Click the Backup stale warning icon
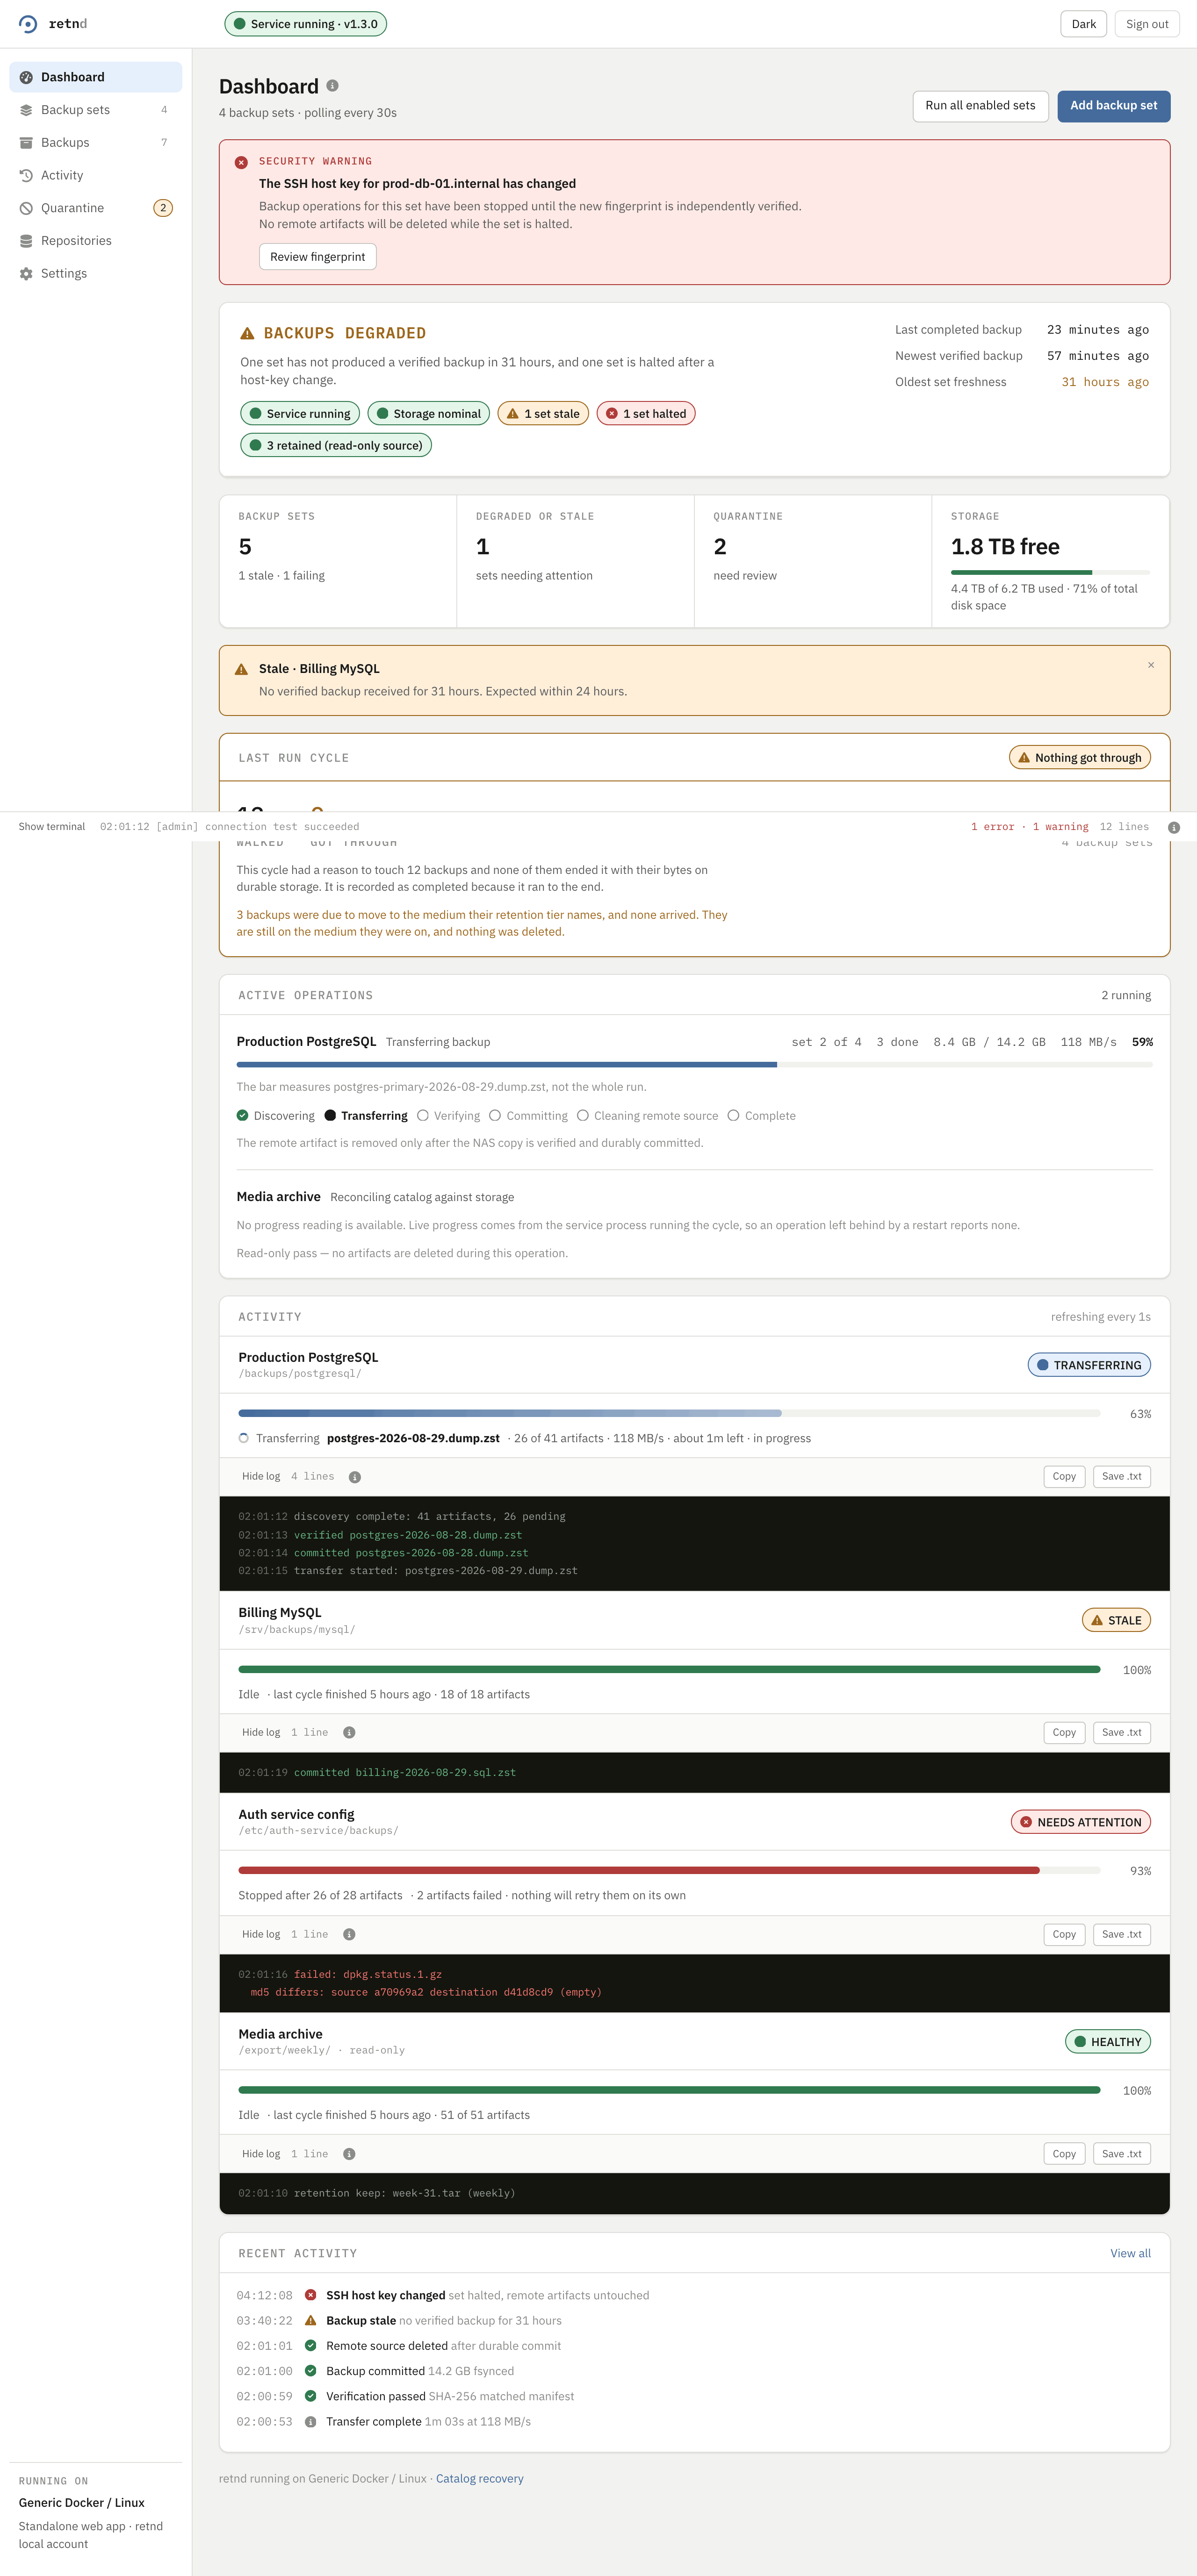This screenshot has height=2576, width=1197. (310, 2321)
